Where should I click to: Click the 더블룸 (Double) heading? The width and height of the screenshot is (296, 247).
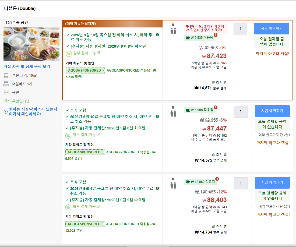tap(20, 9)
